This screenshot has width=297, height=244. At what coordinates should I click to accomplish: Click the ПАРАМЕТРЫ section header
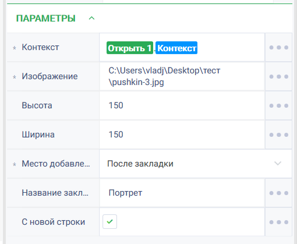coord(46,19)
